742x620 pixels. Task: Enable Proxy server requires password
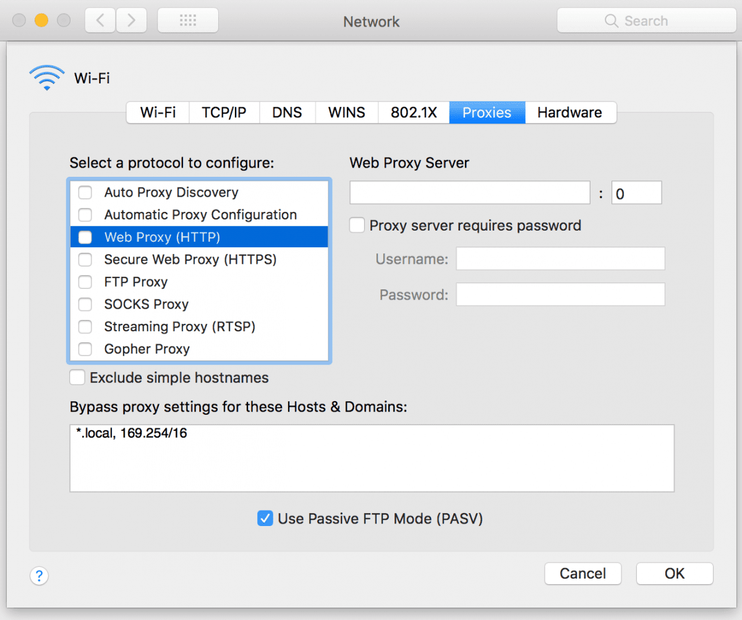pos(357,225)
